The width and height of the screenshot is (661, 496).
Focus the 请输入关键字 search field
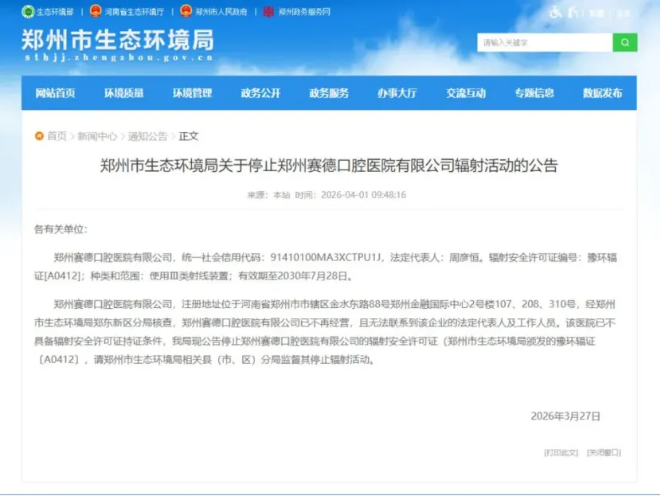click(x=545, y=42)
